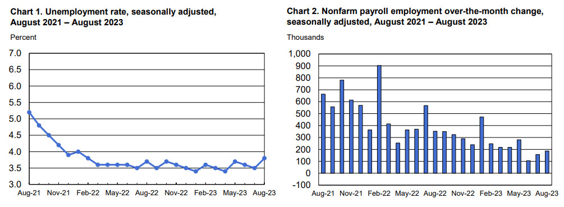Click the Aug-22 label on payroll chart

point(435,193)
